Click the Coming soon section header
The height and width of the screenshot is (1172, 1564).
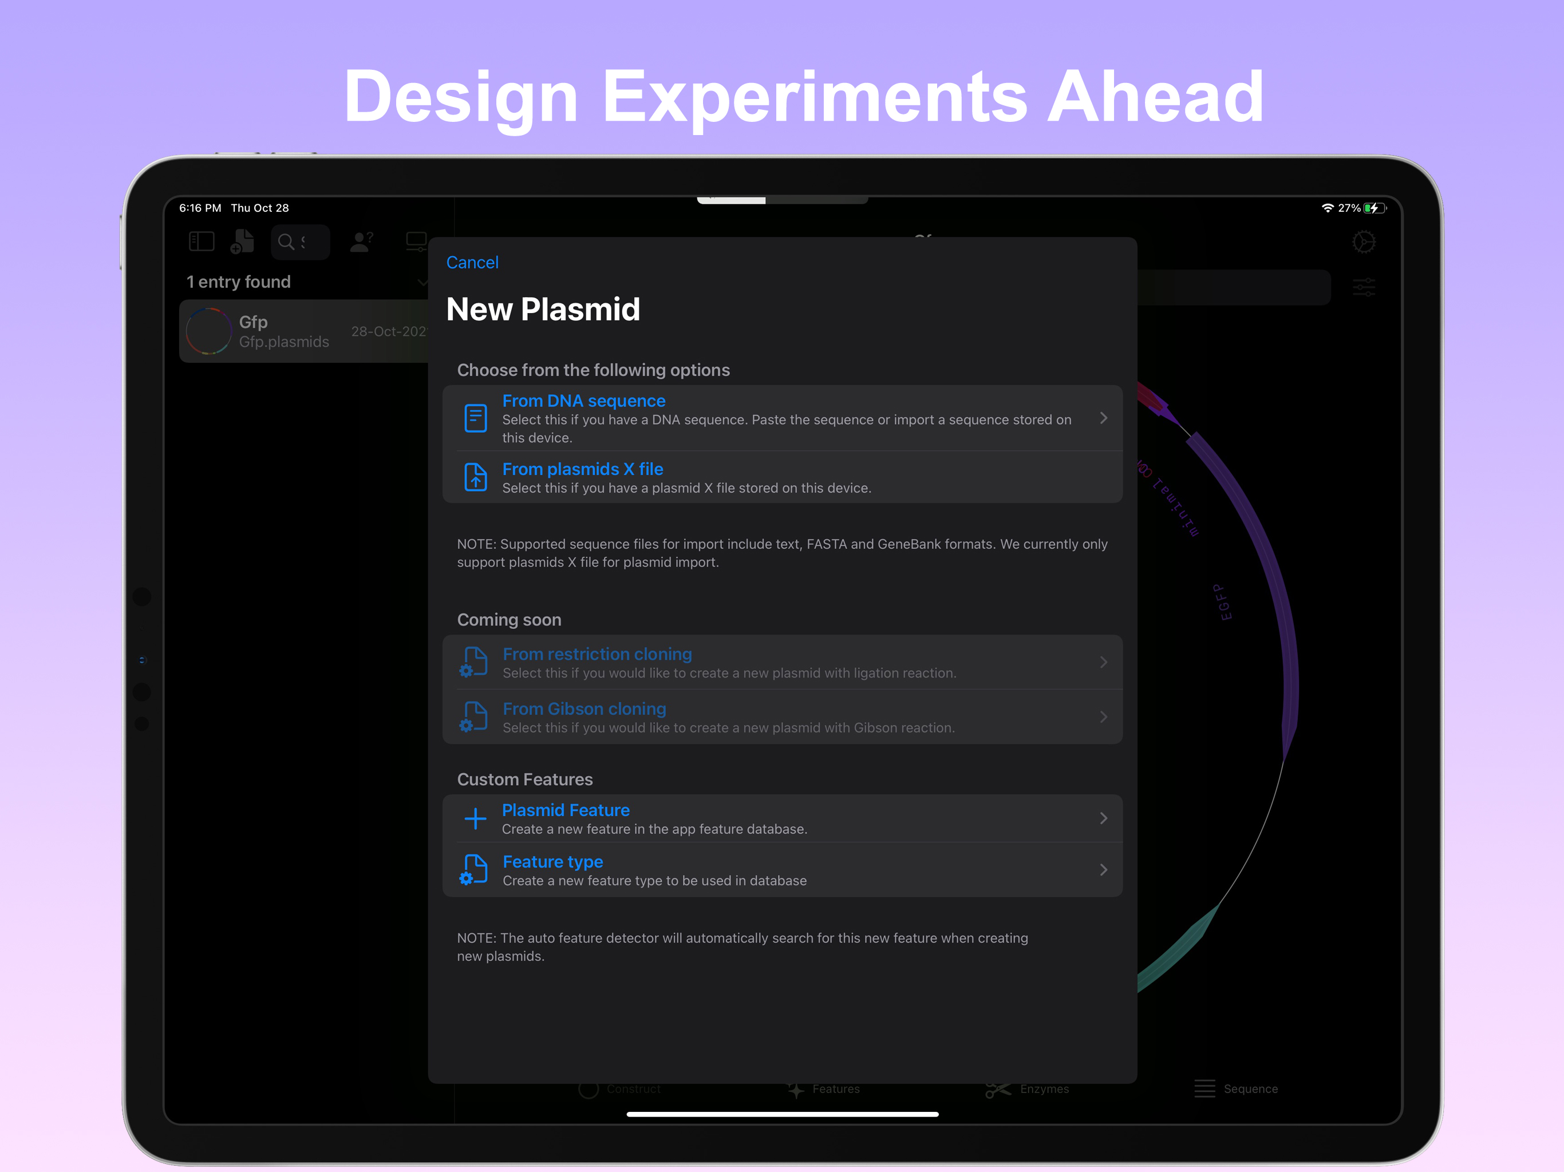tap(509, 619)
